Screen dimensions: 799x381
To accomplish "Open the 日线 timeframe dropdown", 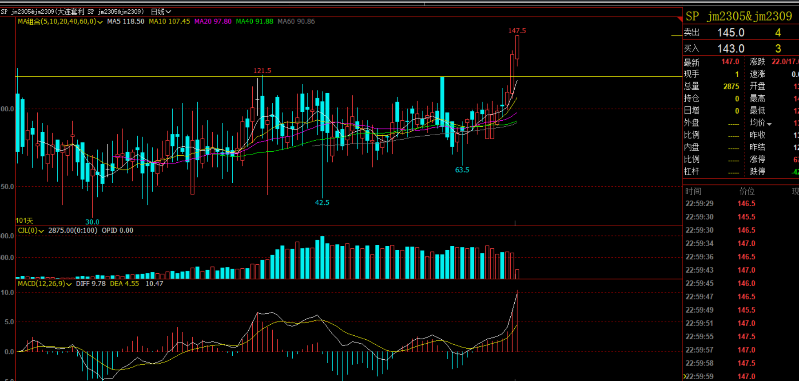I will (161, 12).
